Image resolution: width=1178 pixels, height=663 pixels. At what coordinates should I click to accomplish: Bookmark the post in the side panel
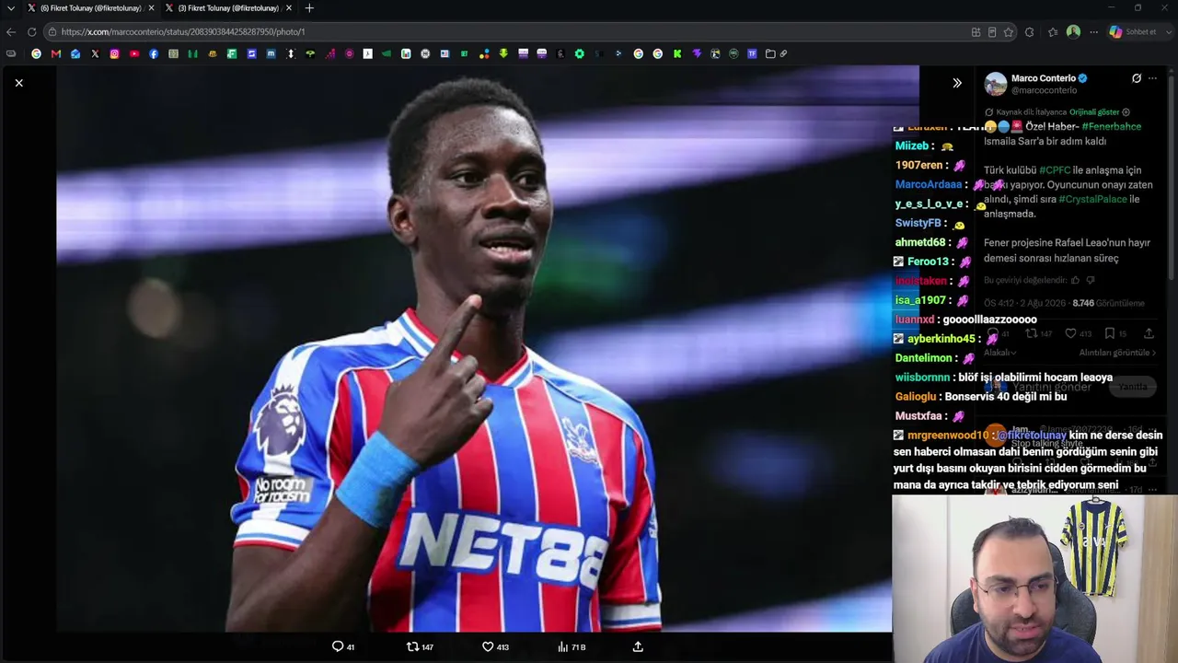click(x=1110, y=333)
